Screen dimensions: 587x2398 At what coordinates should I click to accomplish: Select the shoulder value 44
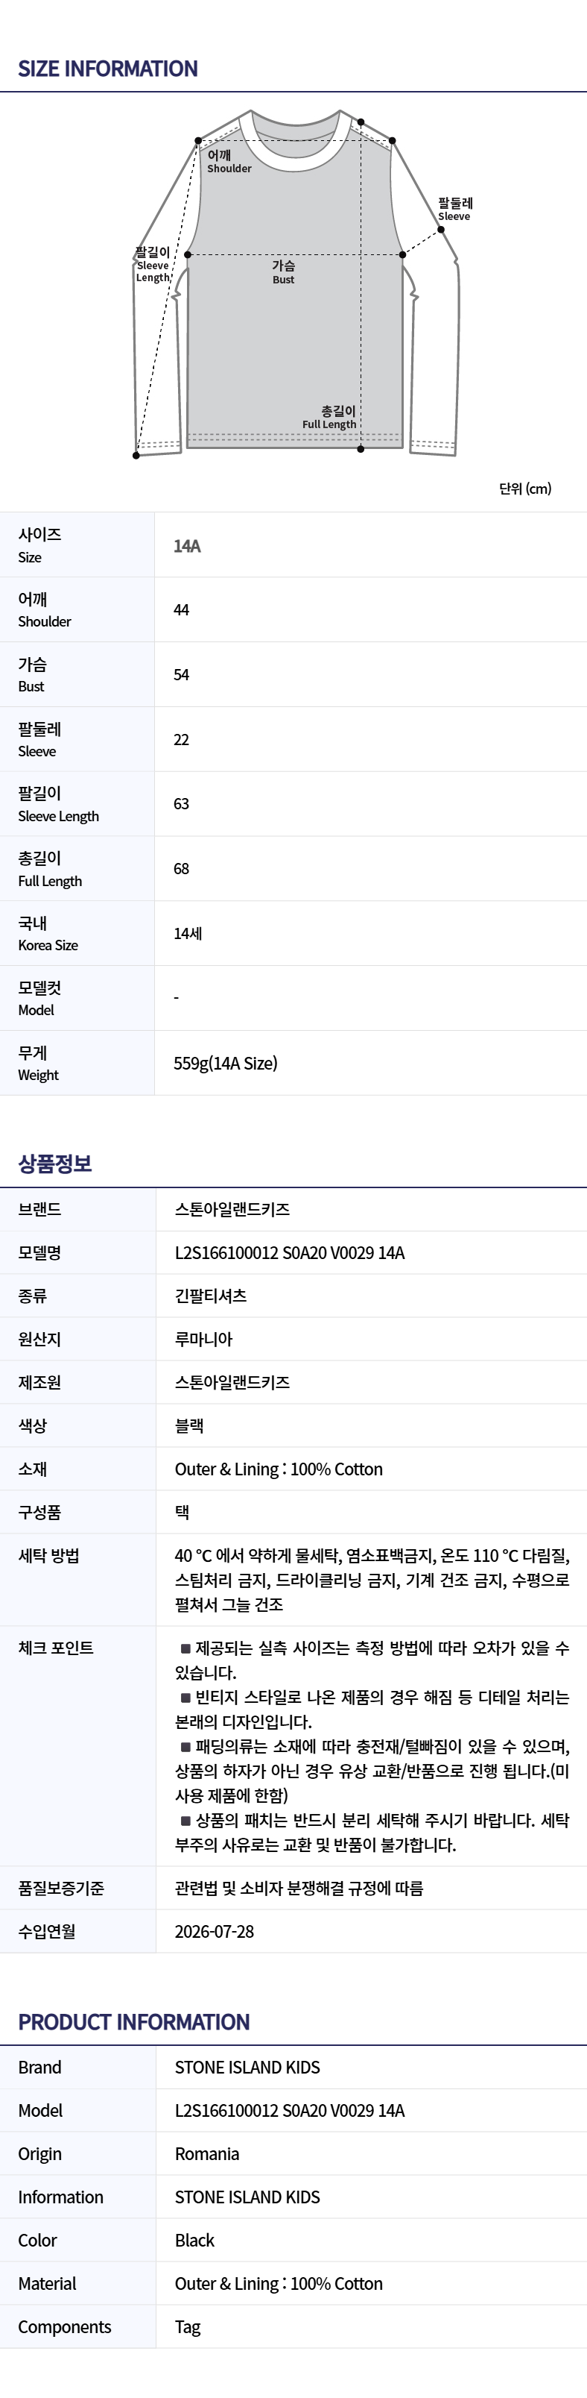pos(182,609)
